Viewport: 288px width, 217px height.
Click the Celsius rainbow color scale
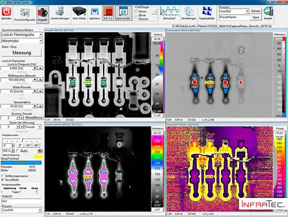[162, 59]
